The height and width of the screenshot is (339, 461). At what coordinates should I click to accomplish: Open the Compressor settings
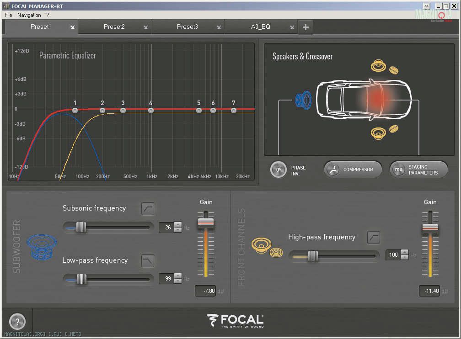(353, 169)
